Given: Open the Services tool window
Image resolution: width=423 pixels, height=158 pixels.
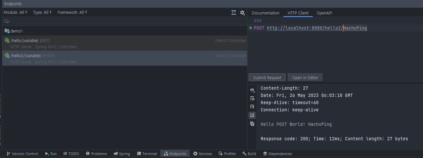Looking at the screenshot, I should 202,153.
